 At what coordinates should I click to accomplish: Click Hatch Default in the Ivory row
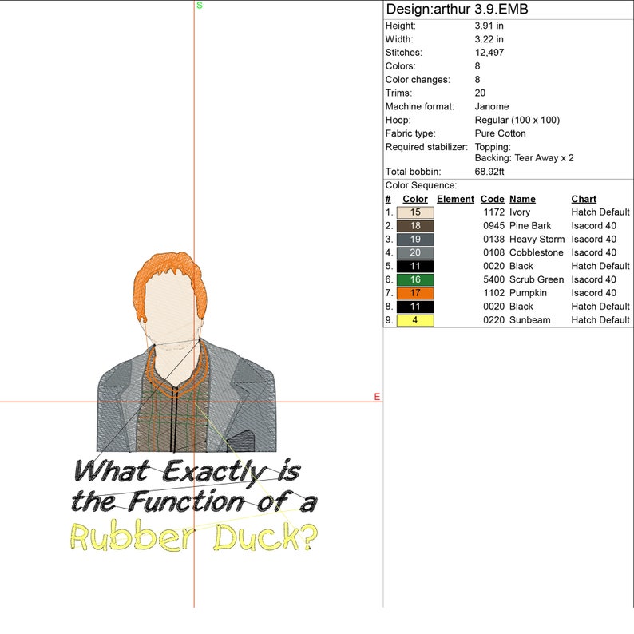click(x=600, y=212)
